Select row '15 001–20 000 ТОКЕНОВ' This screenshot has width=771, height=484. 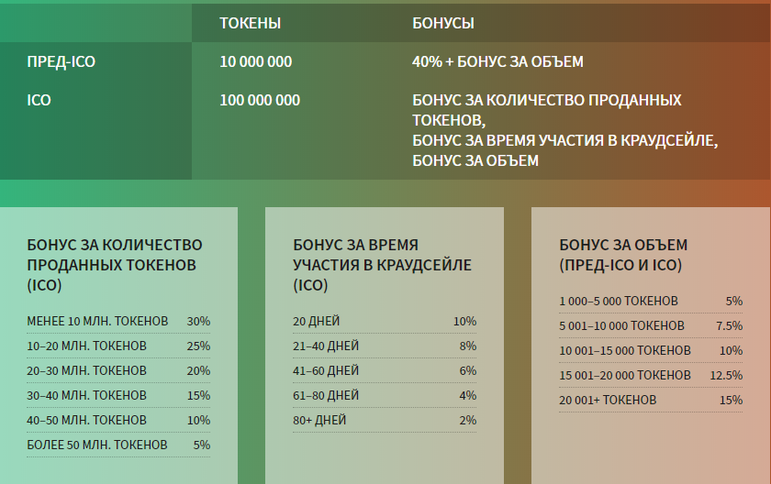click(651, 375)
